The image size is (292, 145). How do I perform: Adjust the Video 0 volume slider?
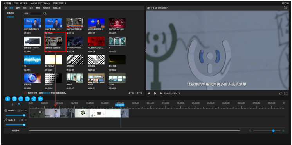pyautogui.click(x=15, y=115)
